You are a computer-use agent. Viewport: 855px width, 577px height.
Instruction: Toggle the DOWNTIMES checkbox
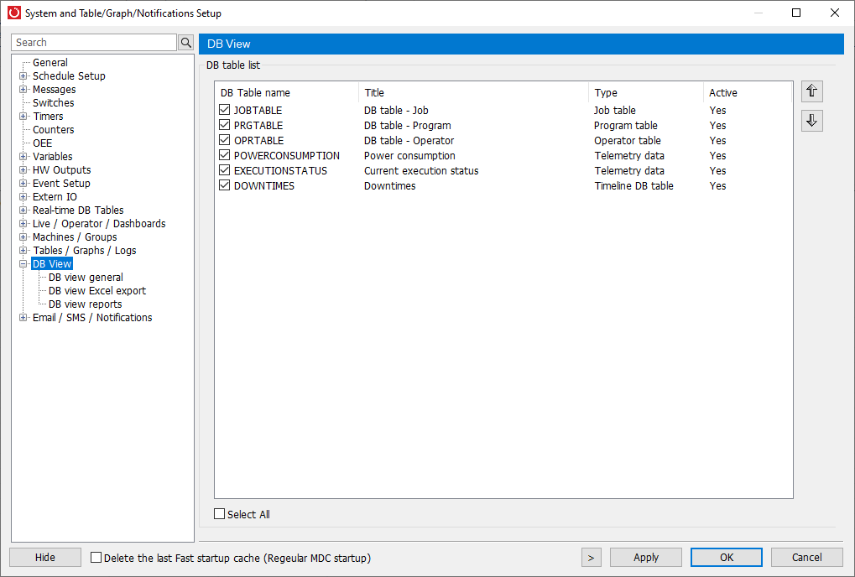(x=224, y=185)
